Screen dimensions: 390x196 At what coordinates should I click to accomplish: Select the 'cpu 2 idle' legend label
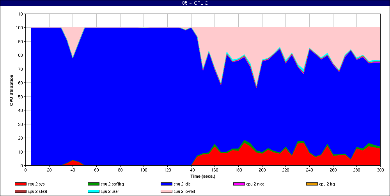[182, 184]
